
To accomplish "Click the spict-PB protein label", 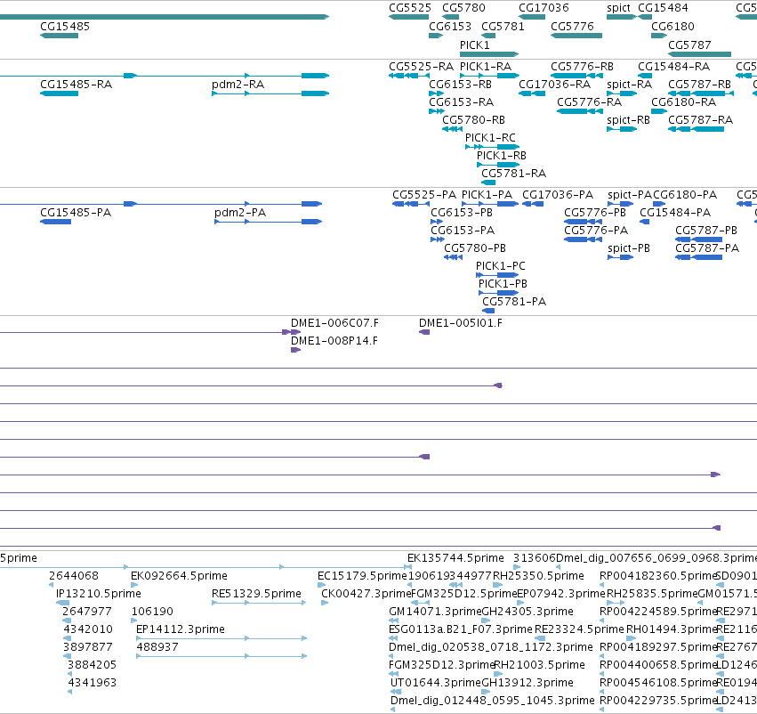I will (x=629, y=248).
